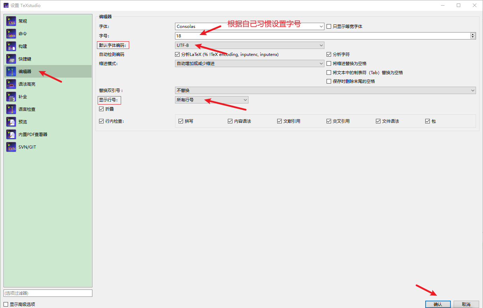Click the 选项过滤器 search field
This screenshot has width=483, height=308.
click(48, 293)
